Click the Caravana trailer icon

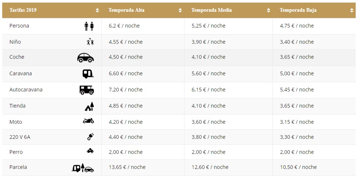pos(88,73)
